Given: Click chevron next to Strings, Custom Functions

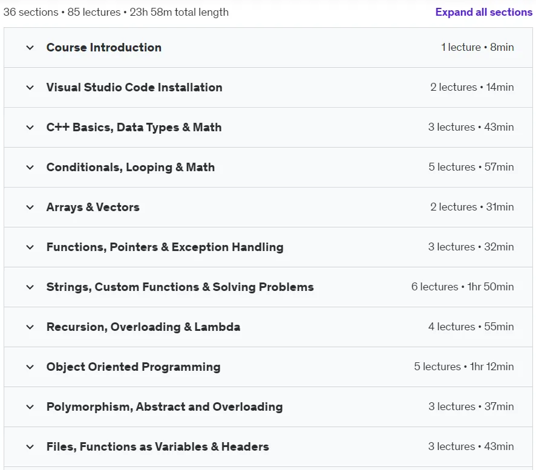Looking at the screenshot, I should [30, 287].
